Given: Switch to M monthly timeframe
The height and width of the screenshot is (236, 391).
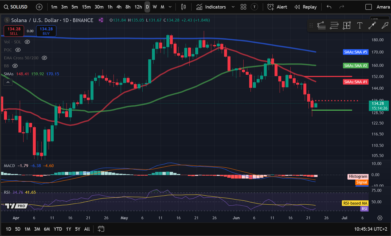Looking at the screenshot, I should pos(162,7).
